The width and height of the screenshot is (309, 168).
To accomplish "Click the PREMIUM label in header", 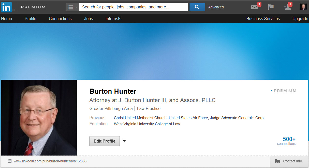I will click(33, 7).
